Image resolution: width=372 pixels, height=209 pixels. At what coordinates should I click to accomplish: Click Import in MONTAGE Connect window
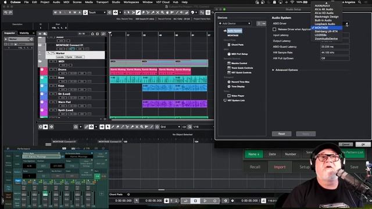[280, 167]
